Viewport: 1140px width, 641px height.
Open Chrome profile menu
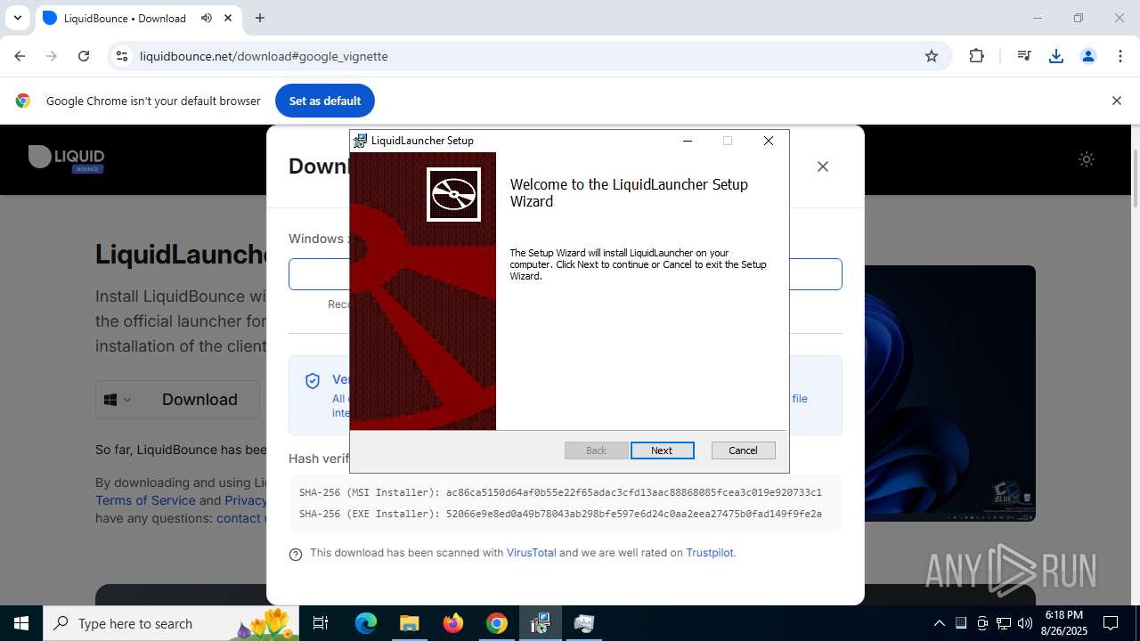(1088, 56)
